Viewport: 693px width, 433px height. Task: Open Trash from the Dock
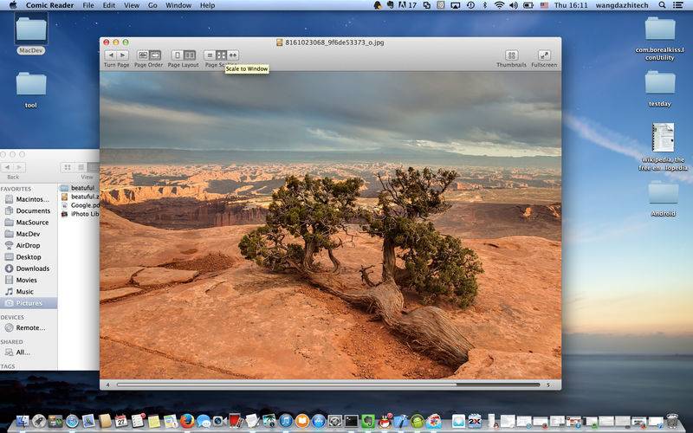coord(672,421)
